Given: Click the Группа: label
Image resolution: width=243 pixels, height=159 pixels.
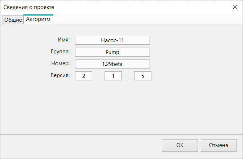Looking at the screenshot, I should point(61,52).
